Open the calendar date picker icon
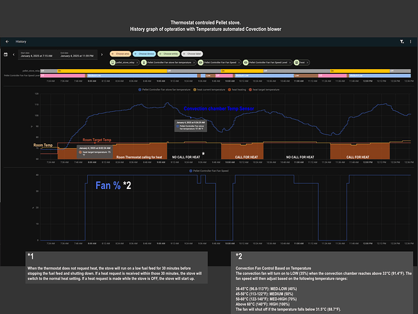 6,55
